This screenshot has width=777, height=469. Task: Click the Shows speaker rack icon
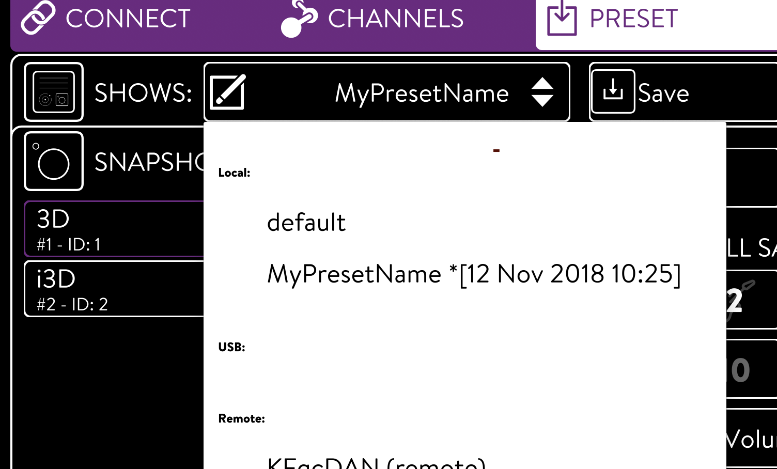pyautogui.click(x=54, y=92)
